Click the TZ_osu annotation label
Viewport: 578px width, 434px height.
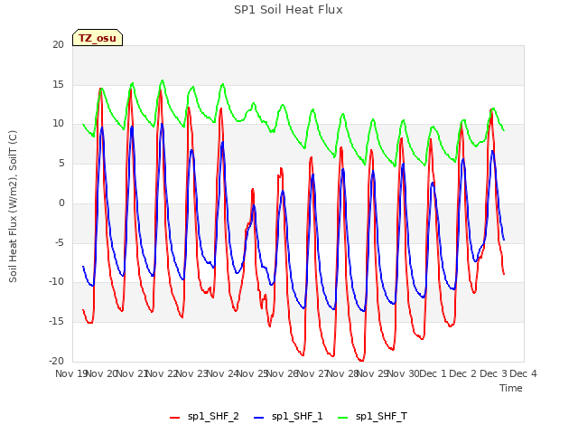point(98,38)
